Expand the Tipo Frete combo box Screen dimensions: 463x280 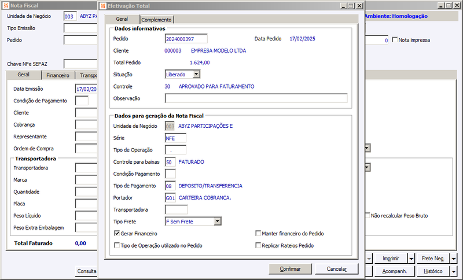click(218, 222)
